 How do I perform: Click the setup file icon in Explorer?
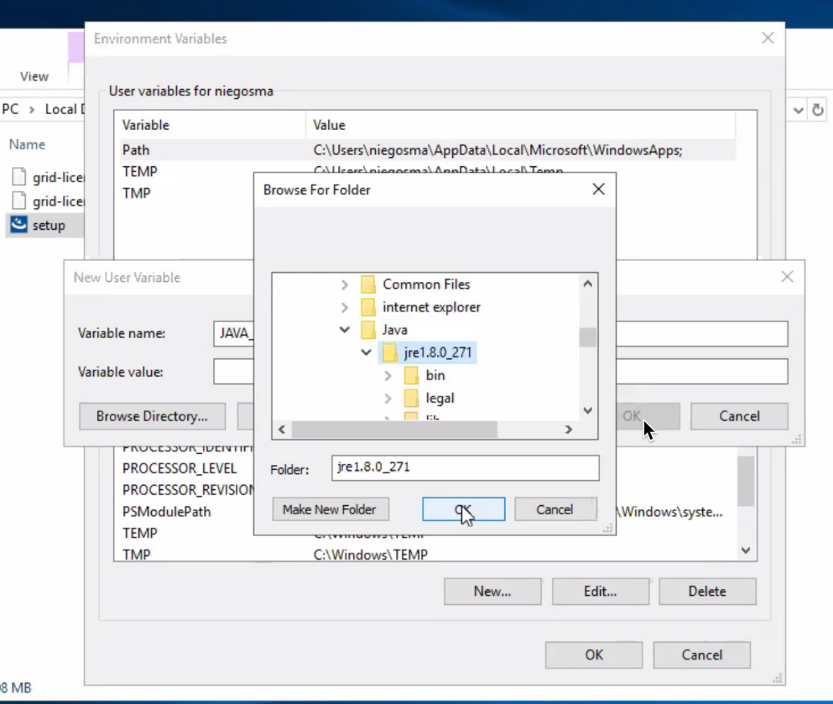click(x=19, y=225)
